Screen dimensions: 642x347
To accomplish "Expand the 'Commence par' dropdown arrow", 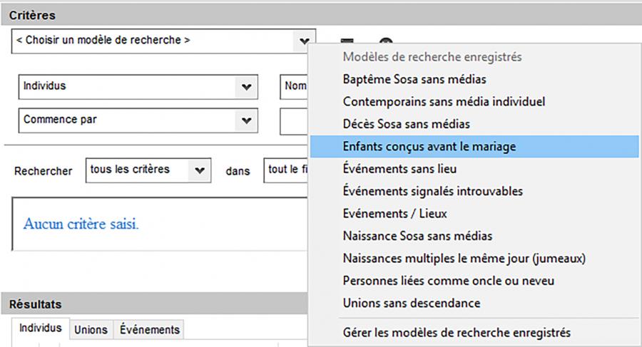I will tap(246, 120).
